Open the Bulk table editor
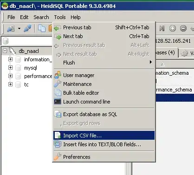 point(104,93)
